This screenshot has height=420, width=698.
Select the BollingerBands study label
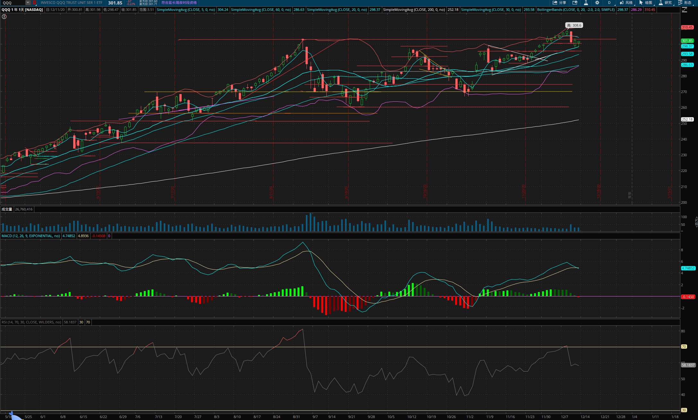point(576,10)
